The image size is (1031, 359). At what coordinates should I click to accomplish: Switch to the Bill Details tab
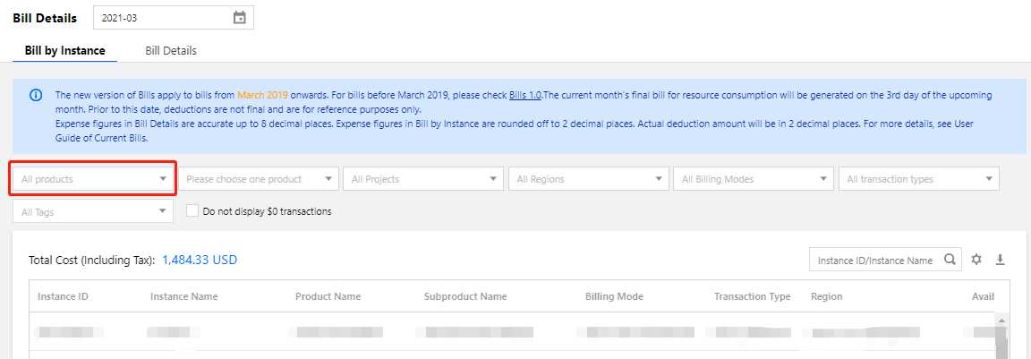(x=171, y=51)
